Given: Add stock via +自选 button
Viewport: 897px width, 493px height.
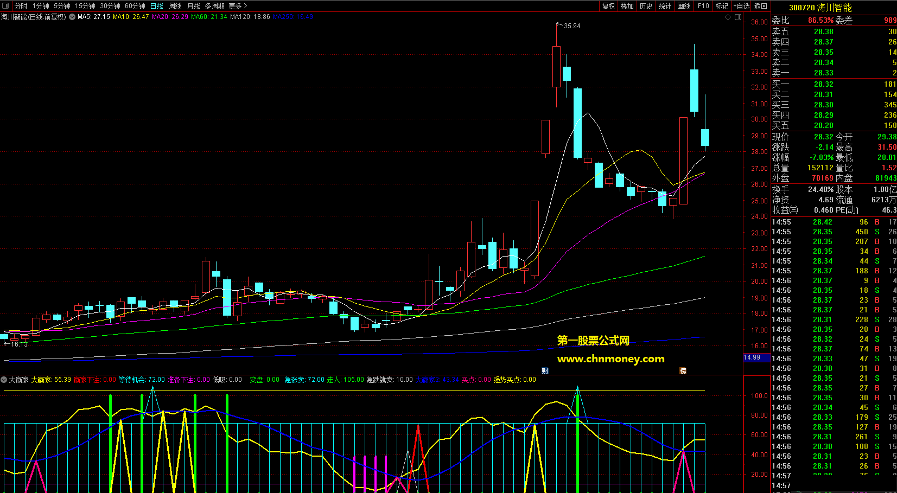Looking at the screenshot, I should tap(741, 6).
